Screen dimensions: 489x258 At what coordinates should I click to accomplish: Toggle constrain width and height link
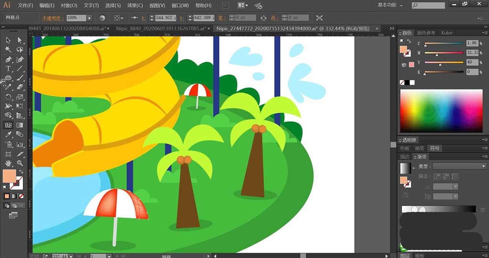(263, 18)
